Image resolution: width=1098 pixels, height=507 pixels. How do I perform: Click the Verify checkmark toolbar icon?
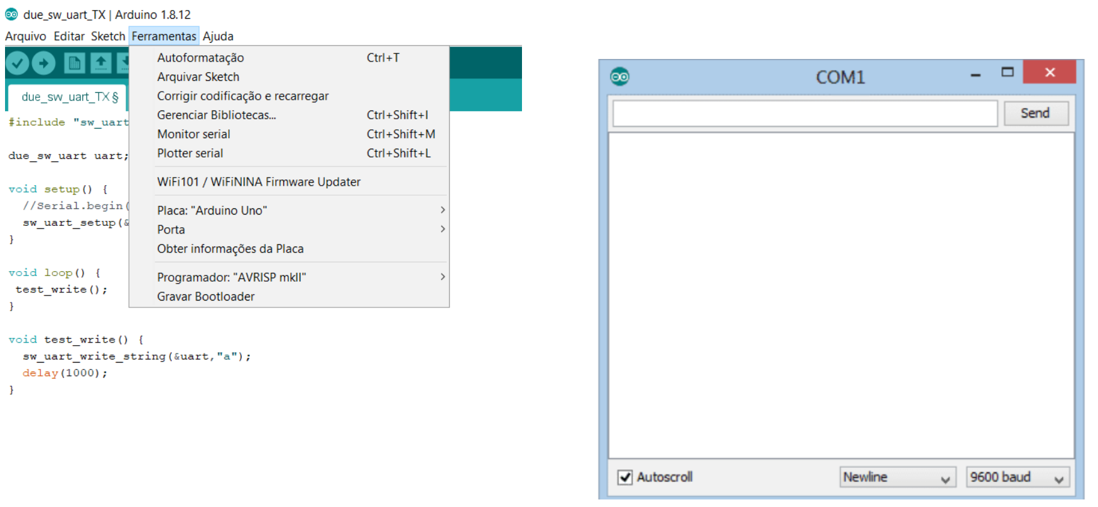pos(18,63)
